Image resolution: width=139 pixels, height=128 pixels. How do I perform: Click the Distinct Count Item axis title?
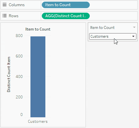[9, 74]
